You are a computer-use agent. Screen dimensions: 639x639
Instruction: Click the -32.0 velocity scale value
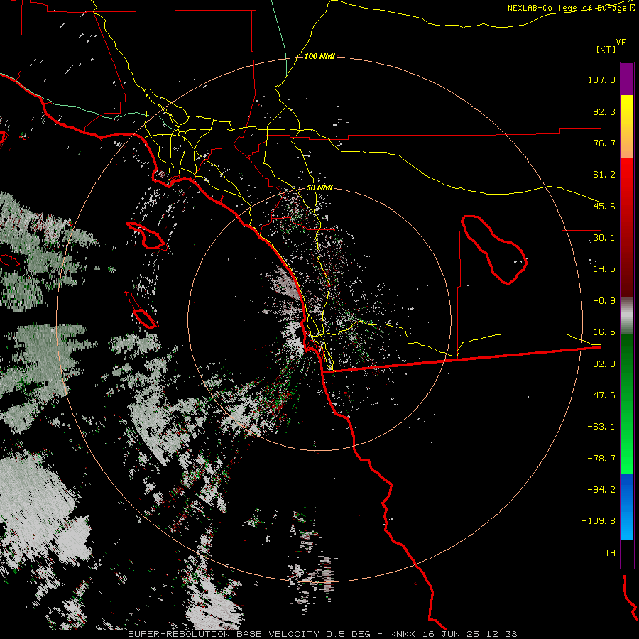601,364
